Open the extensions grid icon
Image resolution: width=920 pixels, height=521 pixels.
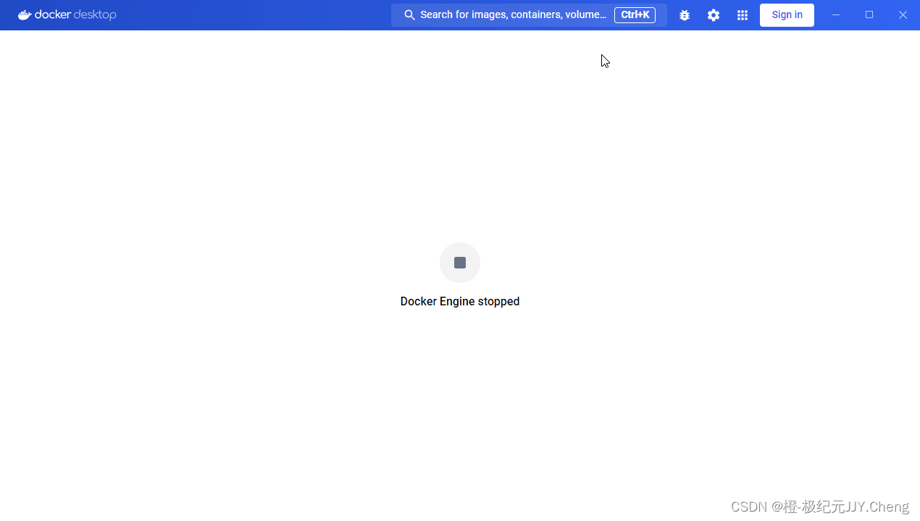[x=743, y=15]
